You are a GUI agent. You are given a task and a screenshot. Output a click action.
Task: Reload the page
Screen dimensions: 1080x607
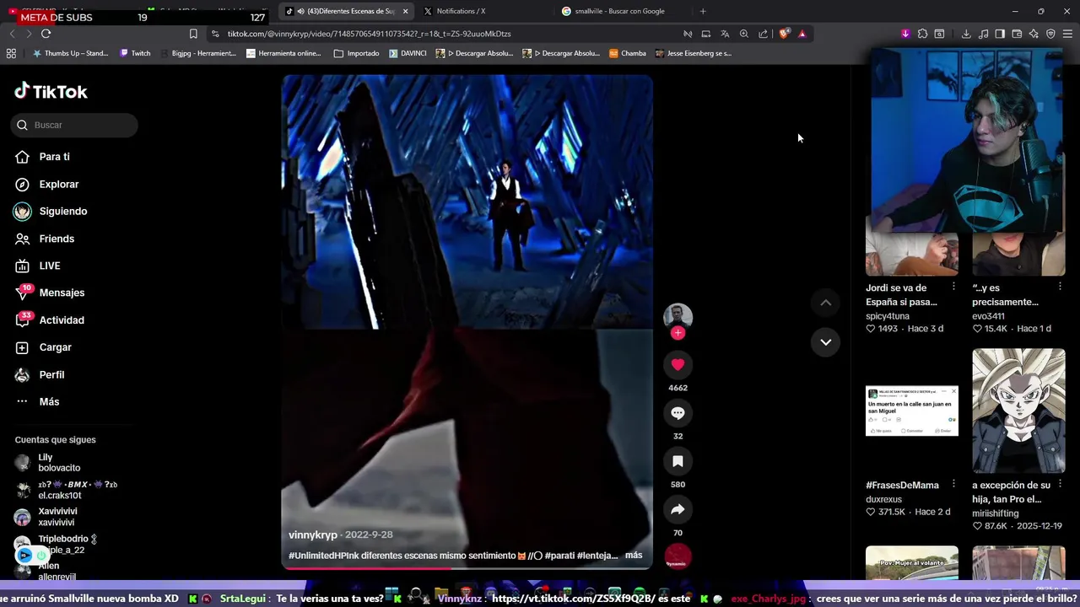pyautogui.click(x=46, y=34)
